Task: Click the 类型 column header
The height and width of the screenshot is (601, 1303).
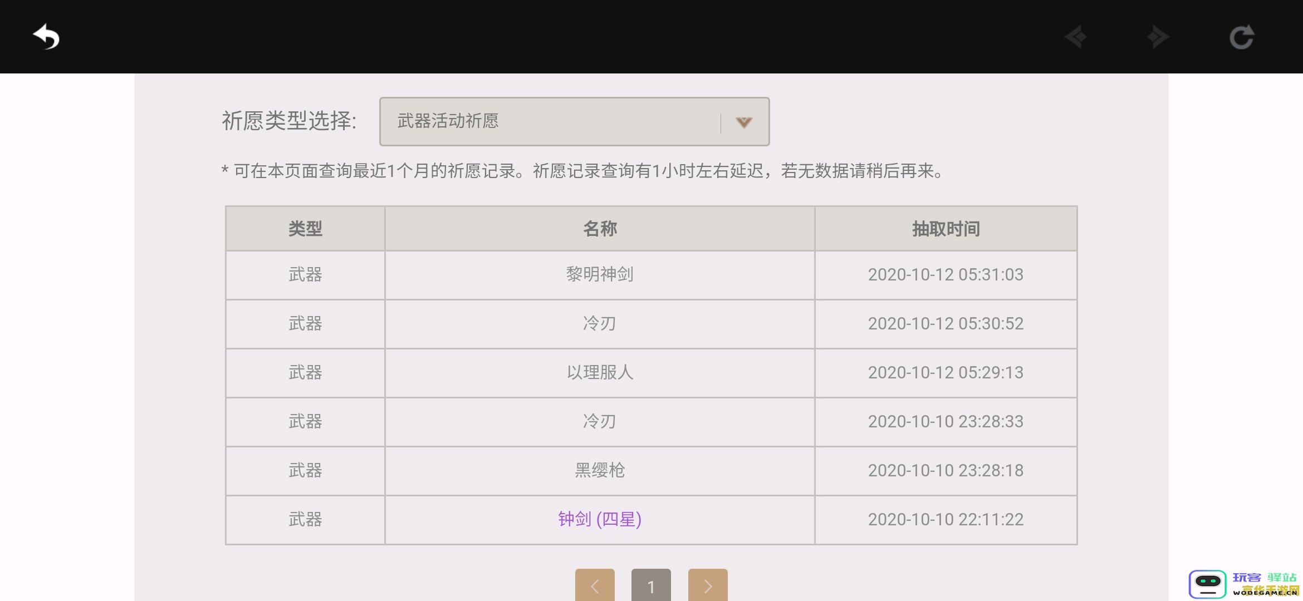Action: click(305, 229)
